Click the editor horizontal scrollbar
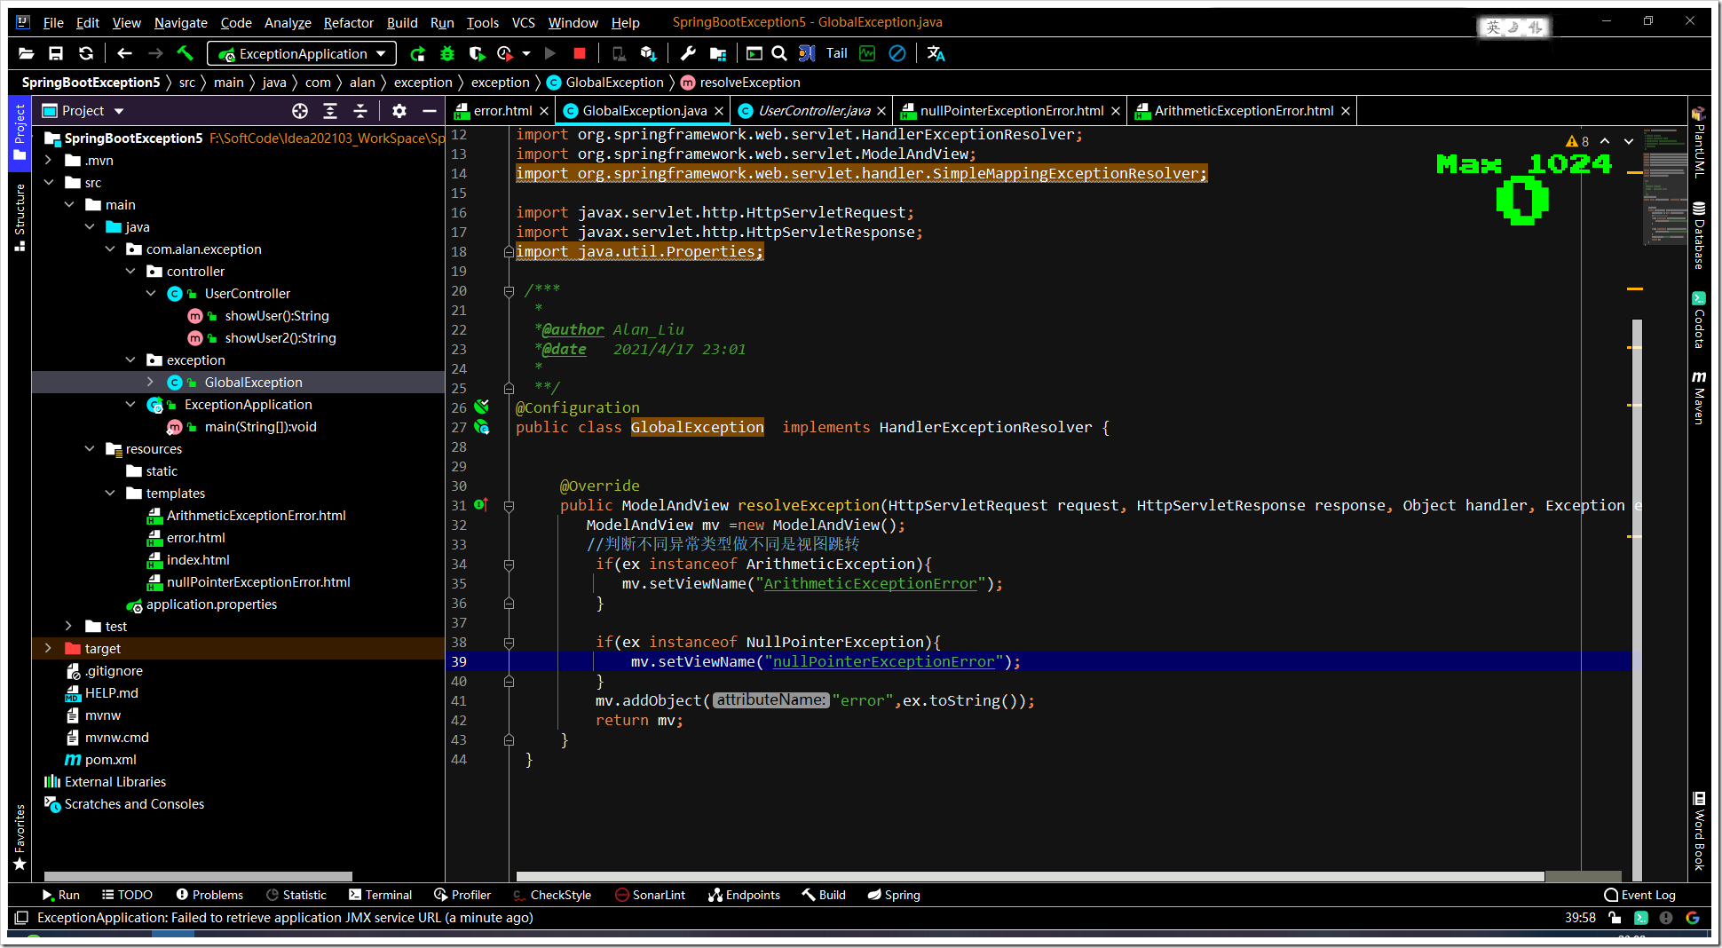Image resolution: width=1722 pixels, height=948 pixels. [1030, 876]
